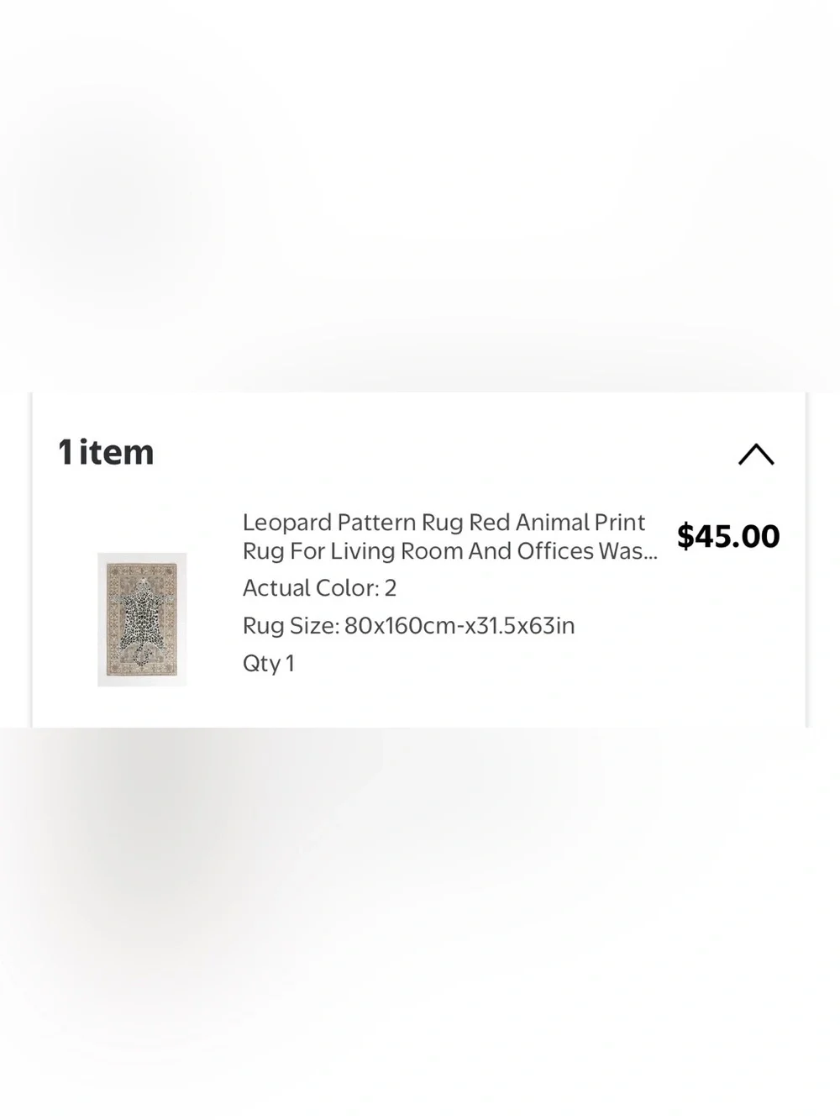Select the $45.00 price label
This screenshot has width=840, height=1120.
click(728, 536)
